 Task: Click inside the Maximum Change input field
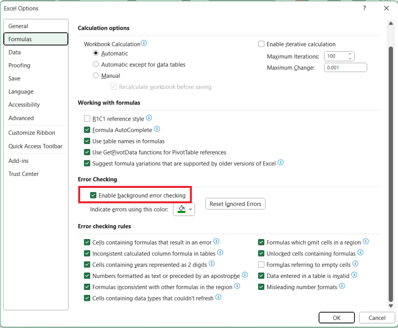tap(345, 67)
